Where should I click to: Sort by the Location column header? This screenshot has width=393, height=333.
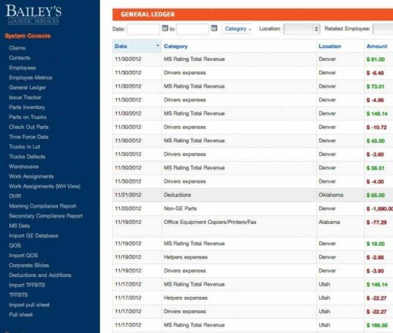point(330,46)
